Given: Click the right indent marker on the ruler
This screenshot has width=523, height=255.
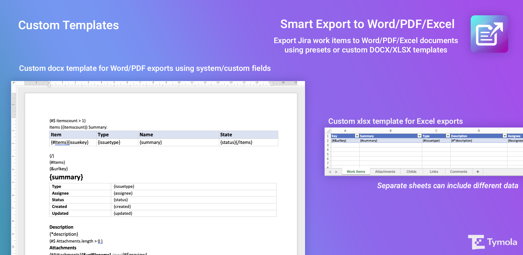Looking at the screenshot, I should click(x=272, y=84).
